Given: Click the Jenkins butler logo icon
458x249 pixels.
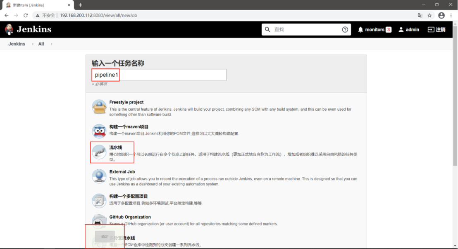Looking at the screenshot, I should click(x=9, y=29).
